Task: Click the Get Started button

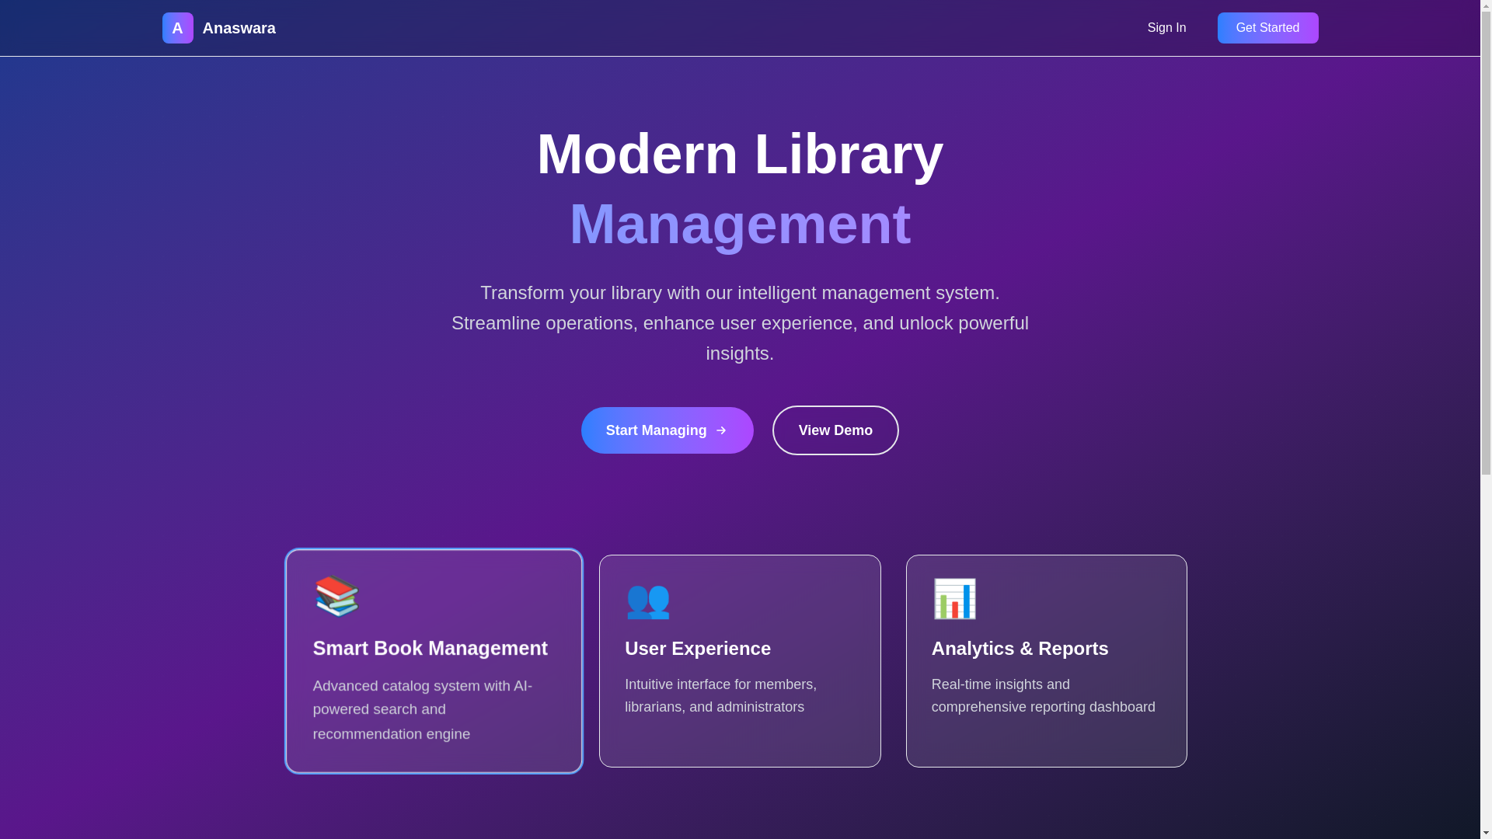Action: [x=1267, y=28]
